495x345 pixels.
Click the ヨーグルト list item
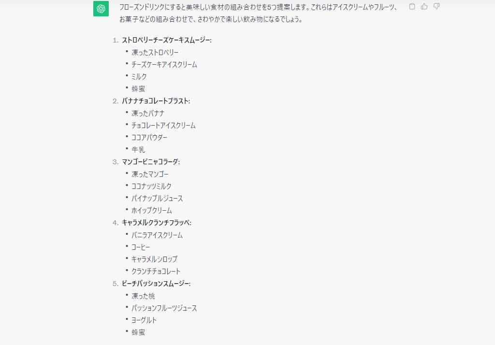[144, 320]
